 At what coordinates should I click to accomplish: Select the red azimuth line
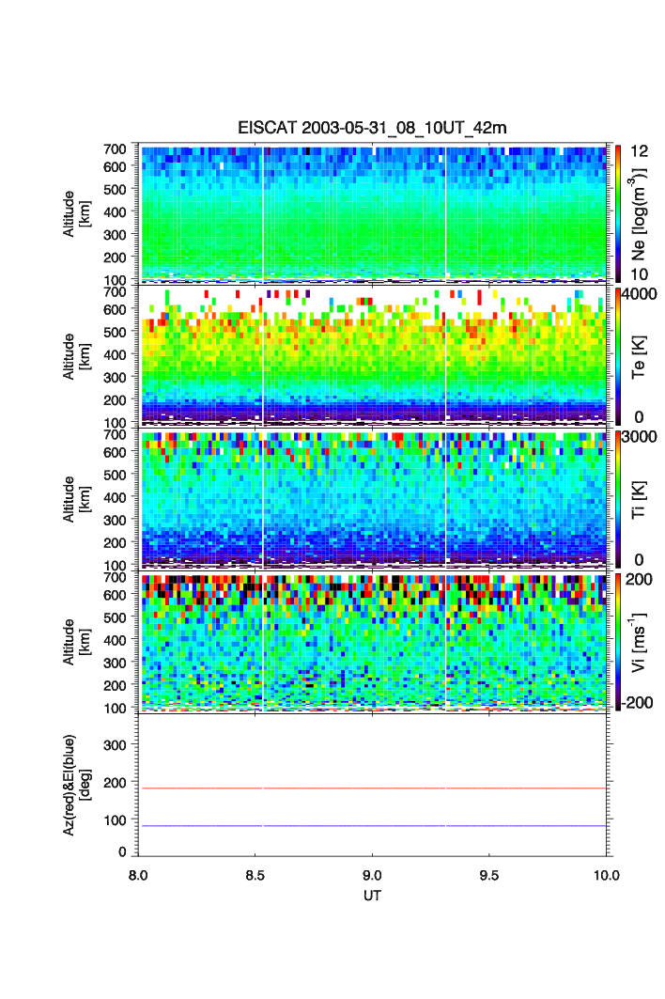374,788
